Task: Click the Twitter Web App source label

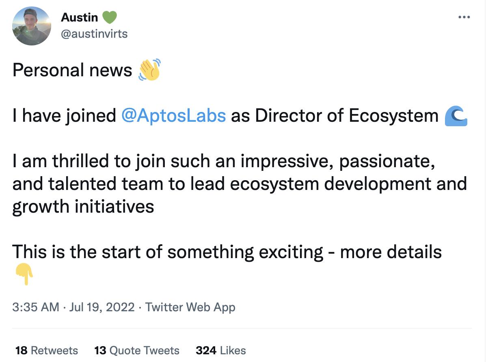Action: pyautogui.click(x=191, y=307)
